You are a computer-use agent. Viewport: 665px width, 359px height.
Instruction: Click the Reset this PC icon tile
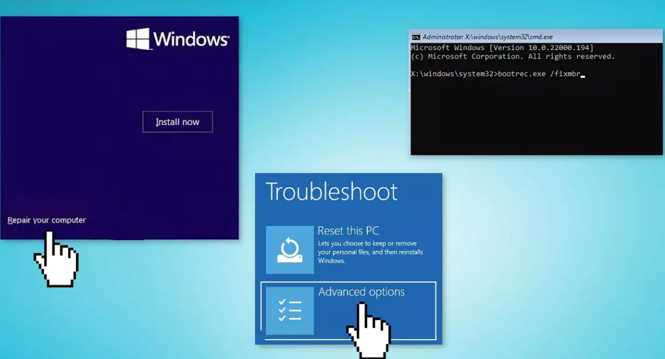[x=290, y=250]
